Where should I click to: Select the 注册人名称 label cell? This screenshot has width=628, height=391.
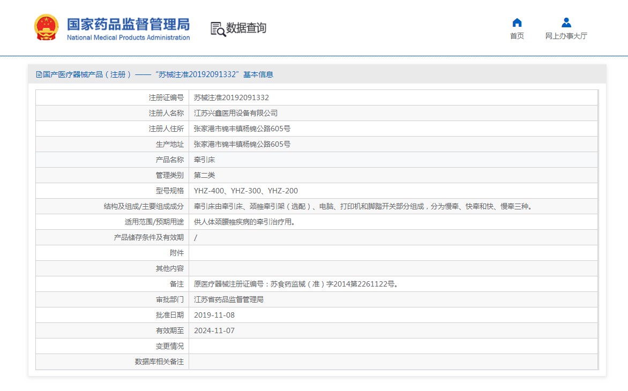112,113
